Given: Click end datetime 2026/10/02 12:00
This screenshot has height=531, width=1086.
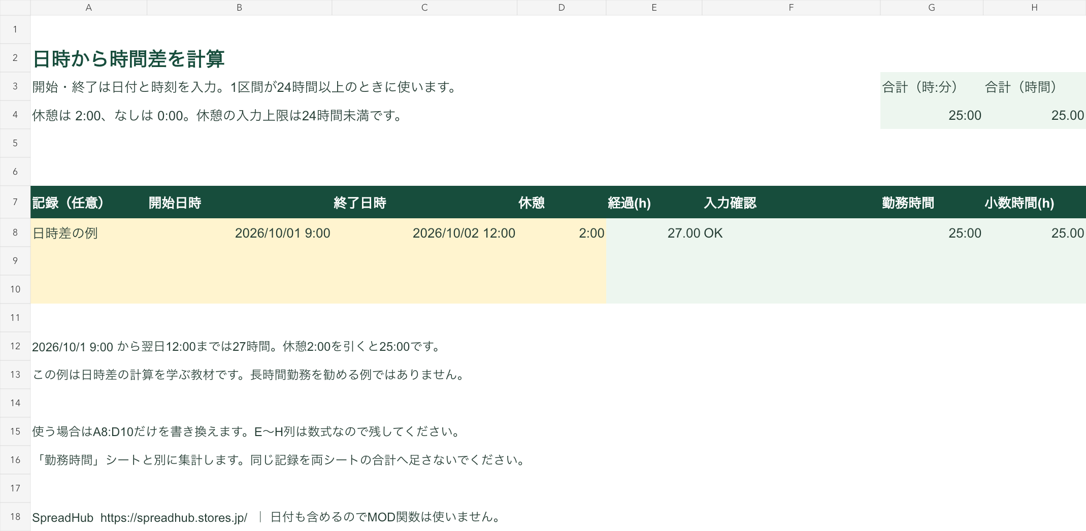Looking at the screenshot, I should [464, 233].
